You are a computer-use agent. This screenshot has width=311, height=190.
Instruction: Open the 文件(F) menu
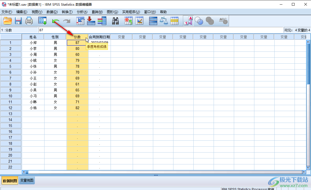coord(7,12)
